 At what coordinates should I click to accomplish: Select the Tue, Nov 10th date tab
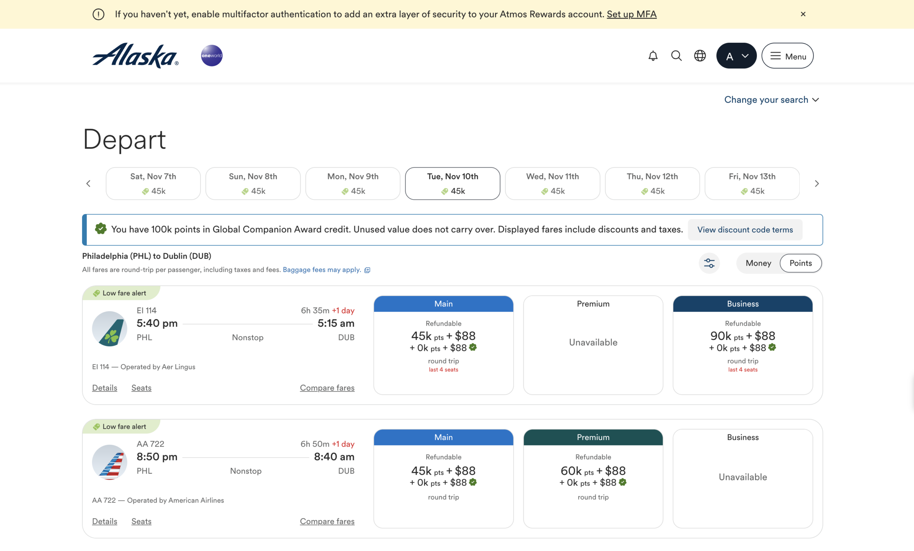(453, 183)
